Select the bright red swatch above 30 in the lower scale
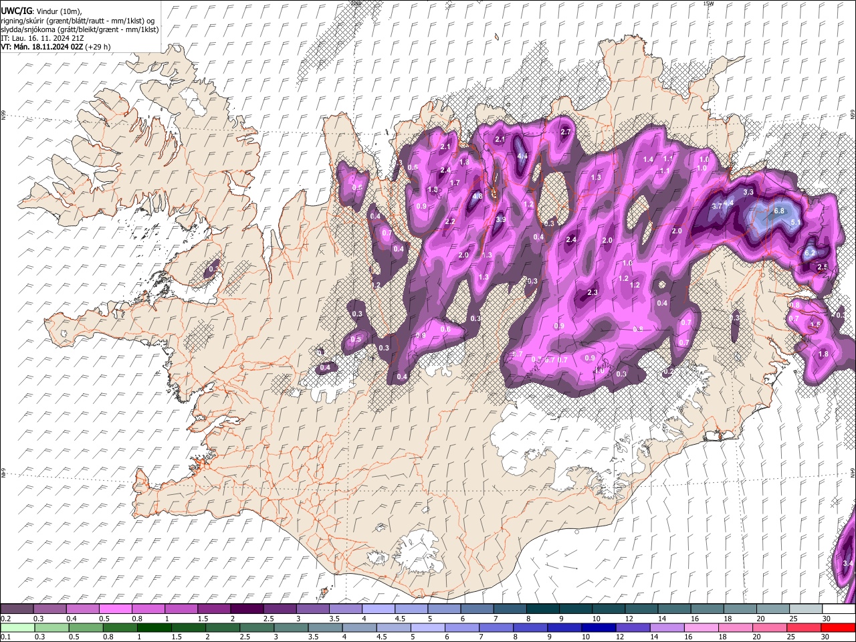The height and width of the screenshot is (642, 856). point(839,627)
